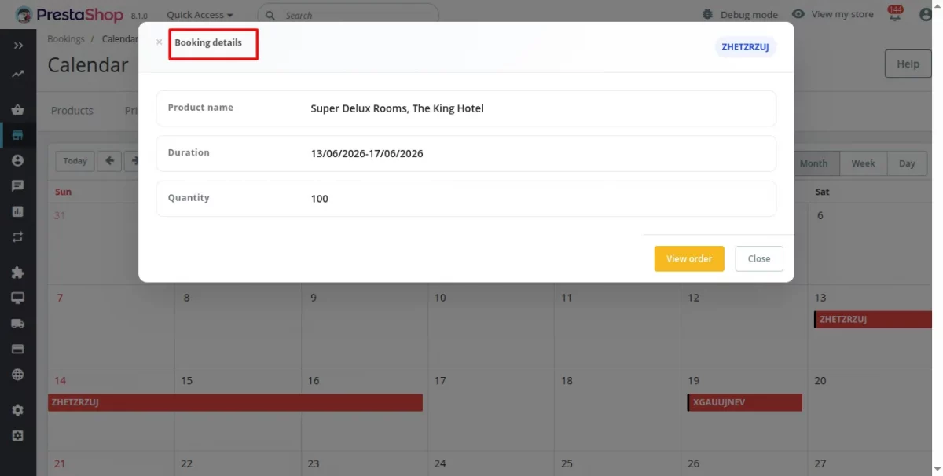This screenshot has height=476, width=943.
Task: Click the PrestaShop logo
Action: click(69, 14)
